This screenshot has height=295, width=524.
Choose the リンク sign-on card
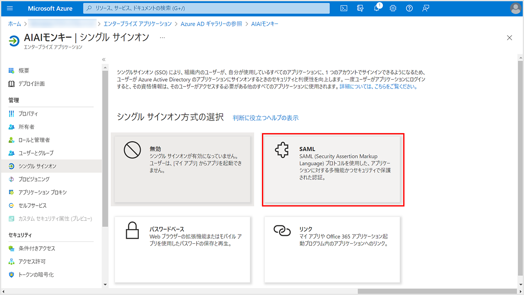click(x=332, y=249)
